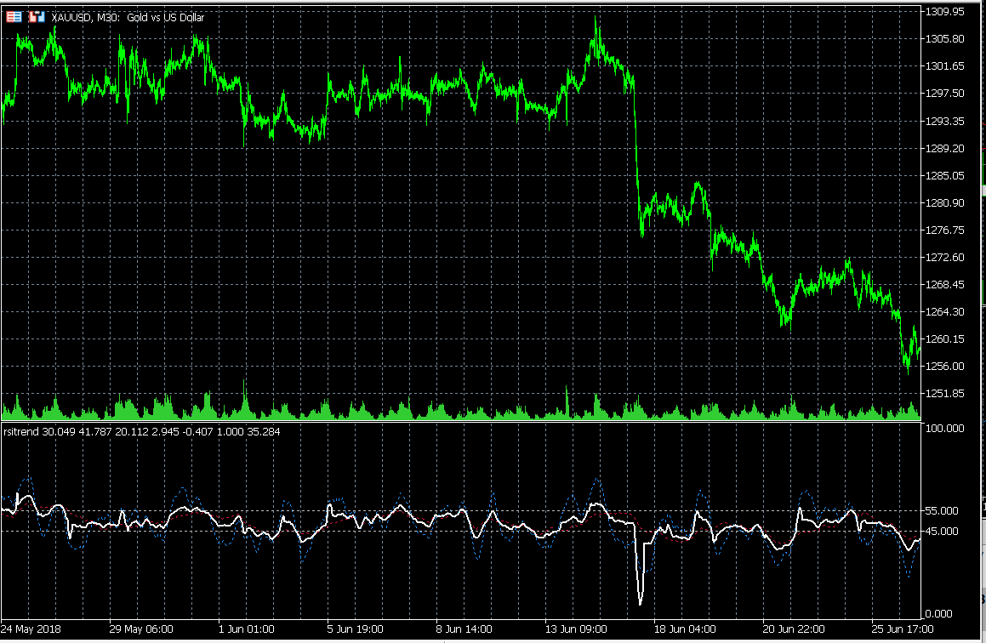Click price level 1272.60 on the scale

point(944,257)
